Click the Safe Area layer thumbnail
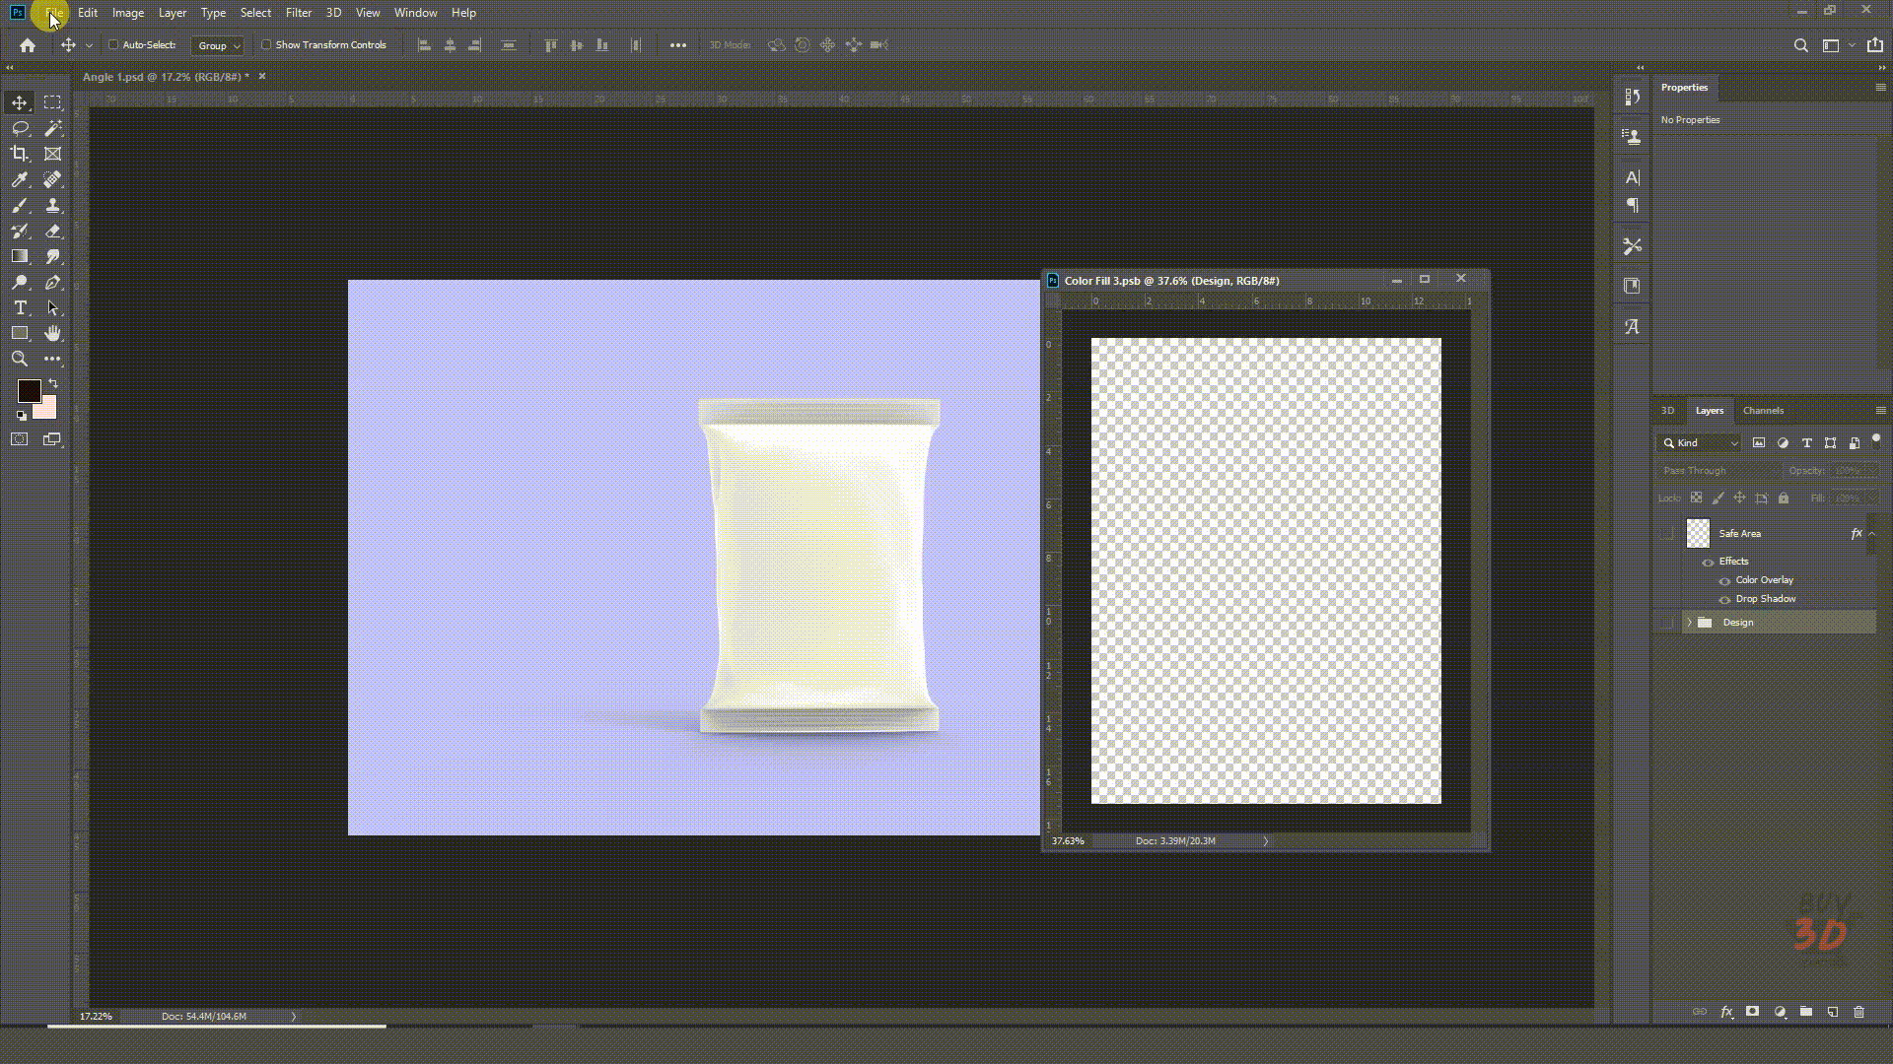1893x1064 pixels. point(1698,533)
